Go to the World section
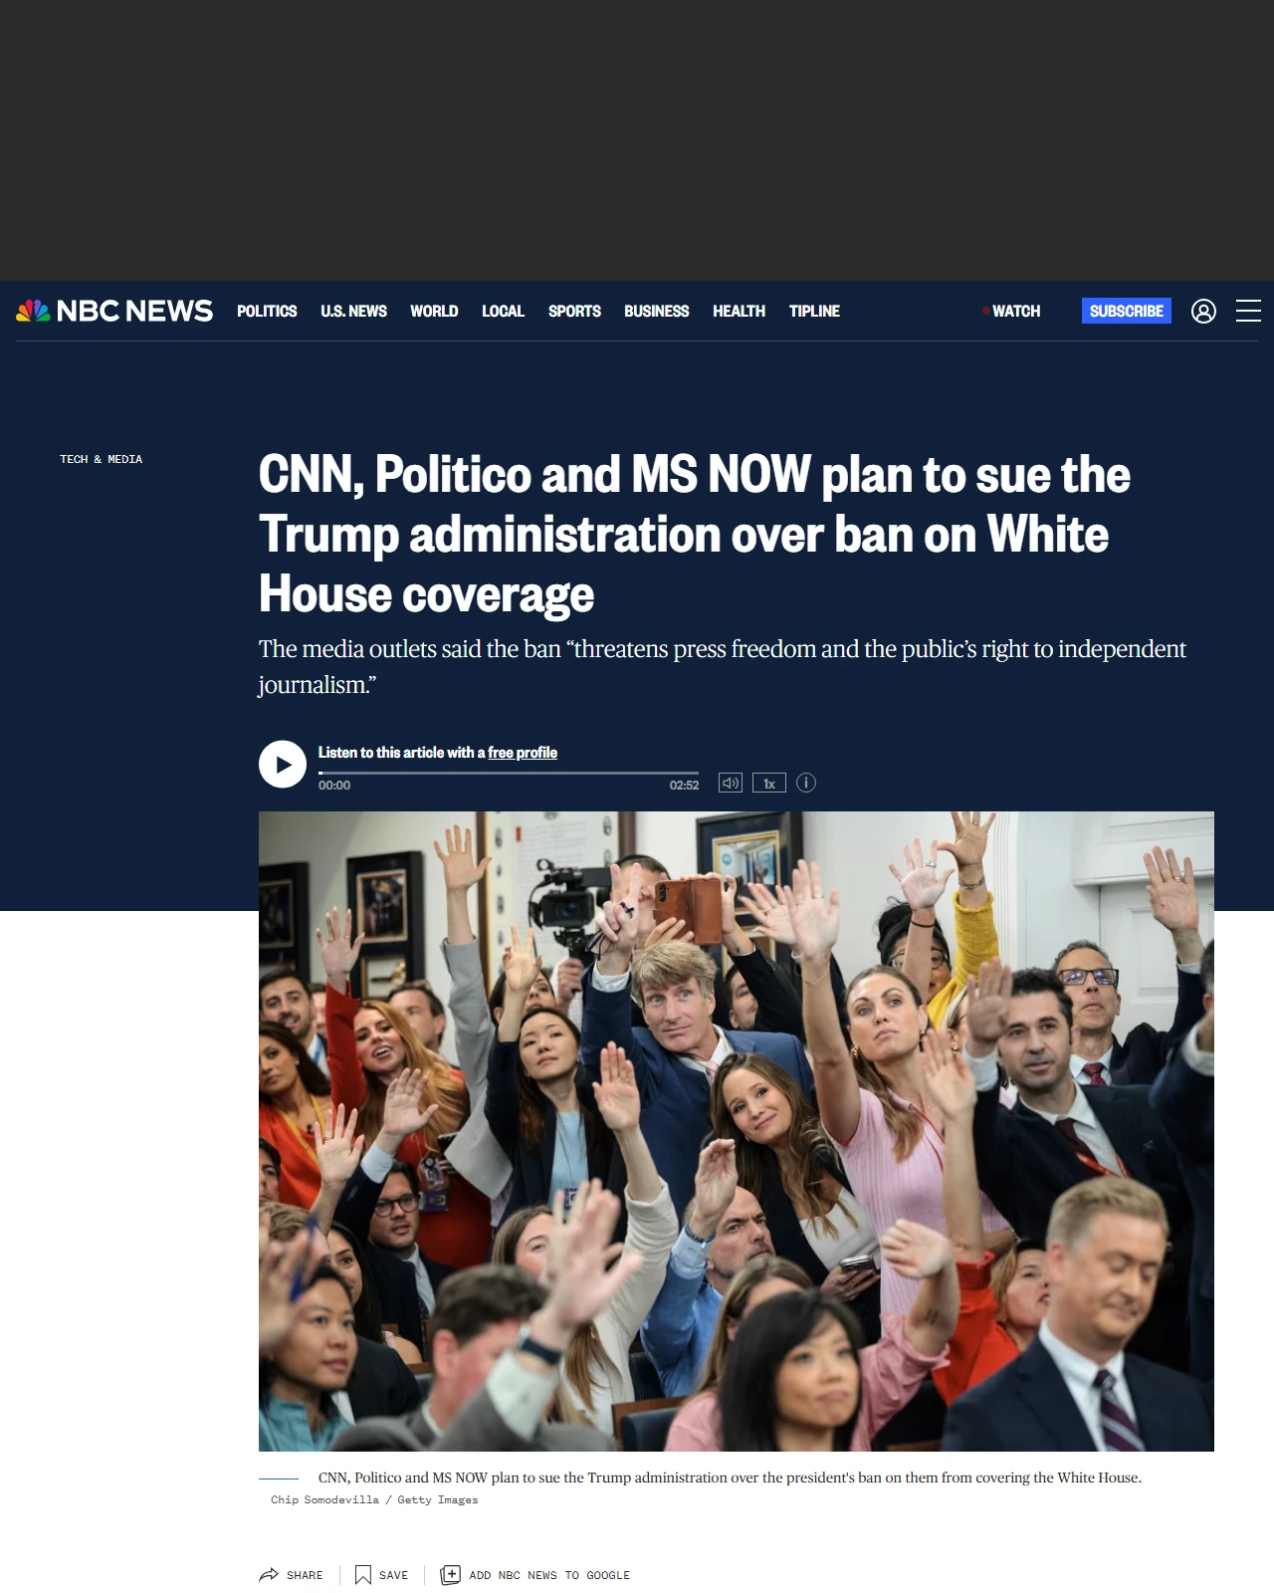1274x1593 pixels. pos(434,312)
